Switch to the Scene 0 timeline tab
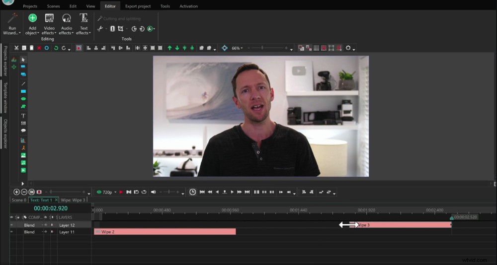497x265 pixels. pos(19,200)
